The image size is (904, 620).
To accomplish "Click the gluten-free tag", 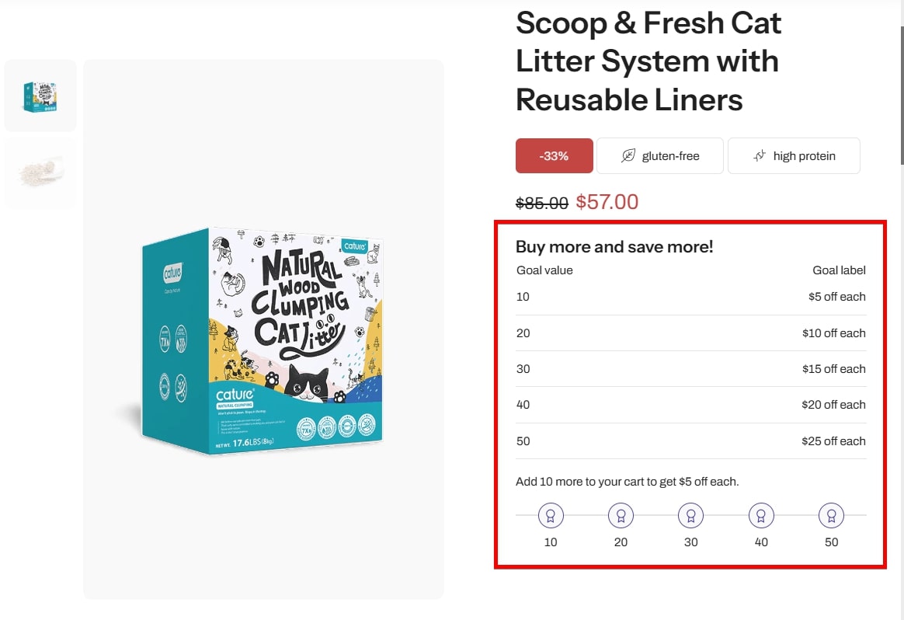I will click(659, 155).
